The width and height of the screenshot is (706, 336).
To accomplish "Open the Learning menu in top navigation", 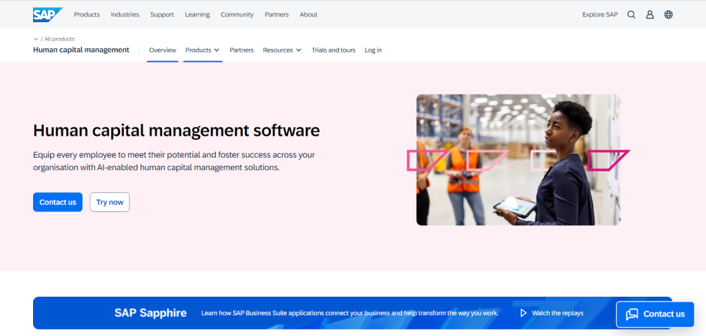I will 197,14.
